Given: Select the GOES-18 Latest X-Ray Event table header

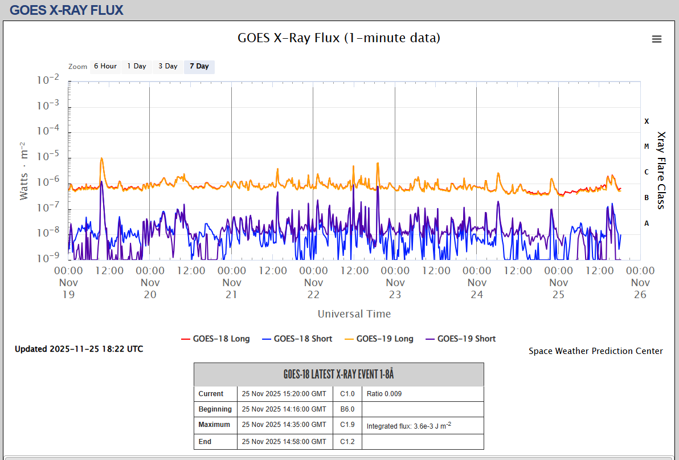Looking at the screenshot, I should (339, 374).
